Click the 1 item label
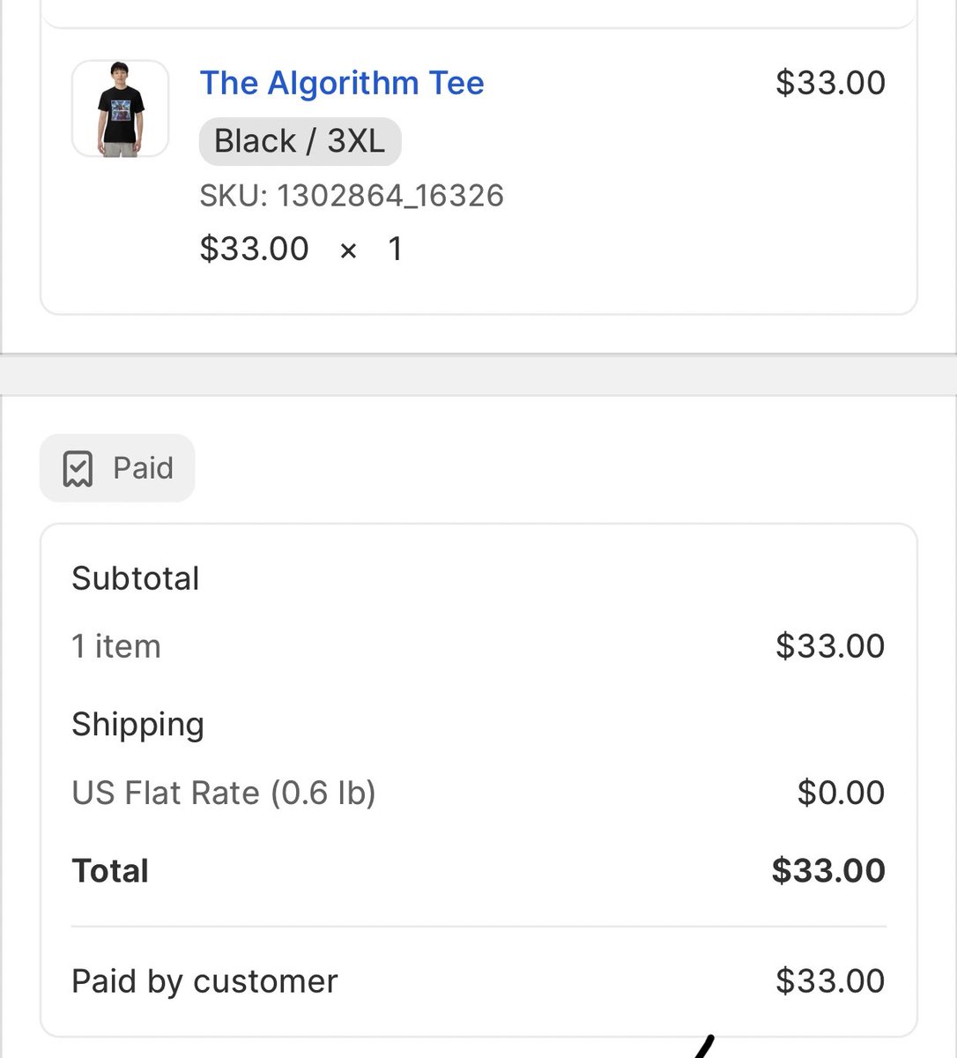Screen dimensions: 957x1058 tap(116, 646)
